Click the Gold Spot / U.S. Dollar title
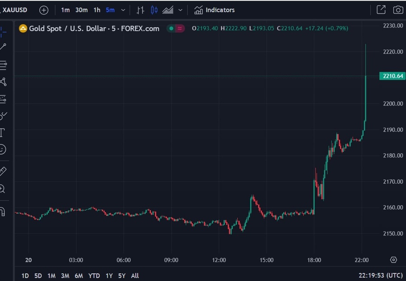The width and height of the screenshot is (406, 281). tap(94, 28)
